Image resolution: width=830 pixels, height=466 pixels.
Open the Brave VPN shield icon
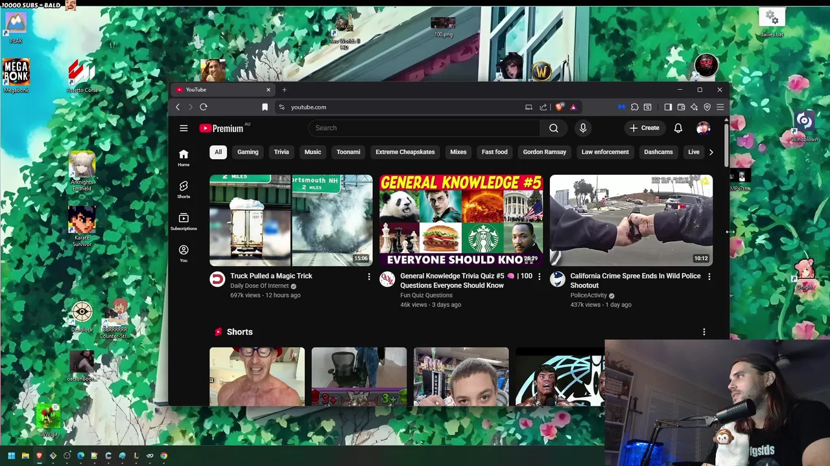click(707, 107)
